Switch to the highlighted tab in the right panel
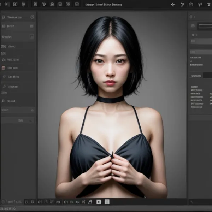This screenshot has width=212, height=212. (x=195, y=76)
